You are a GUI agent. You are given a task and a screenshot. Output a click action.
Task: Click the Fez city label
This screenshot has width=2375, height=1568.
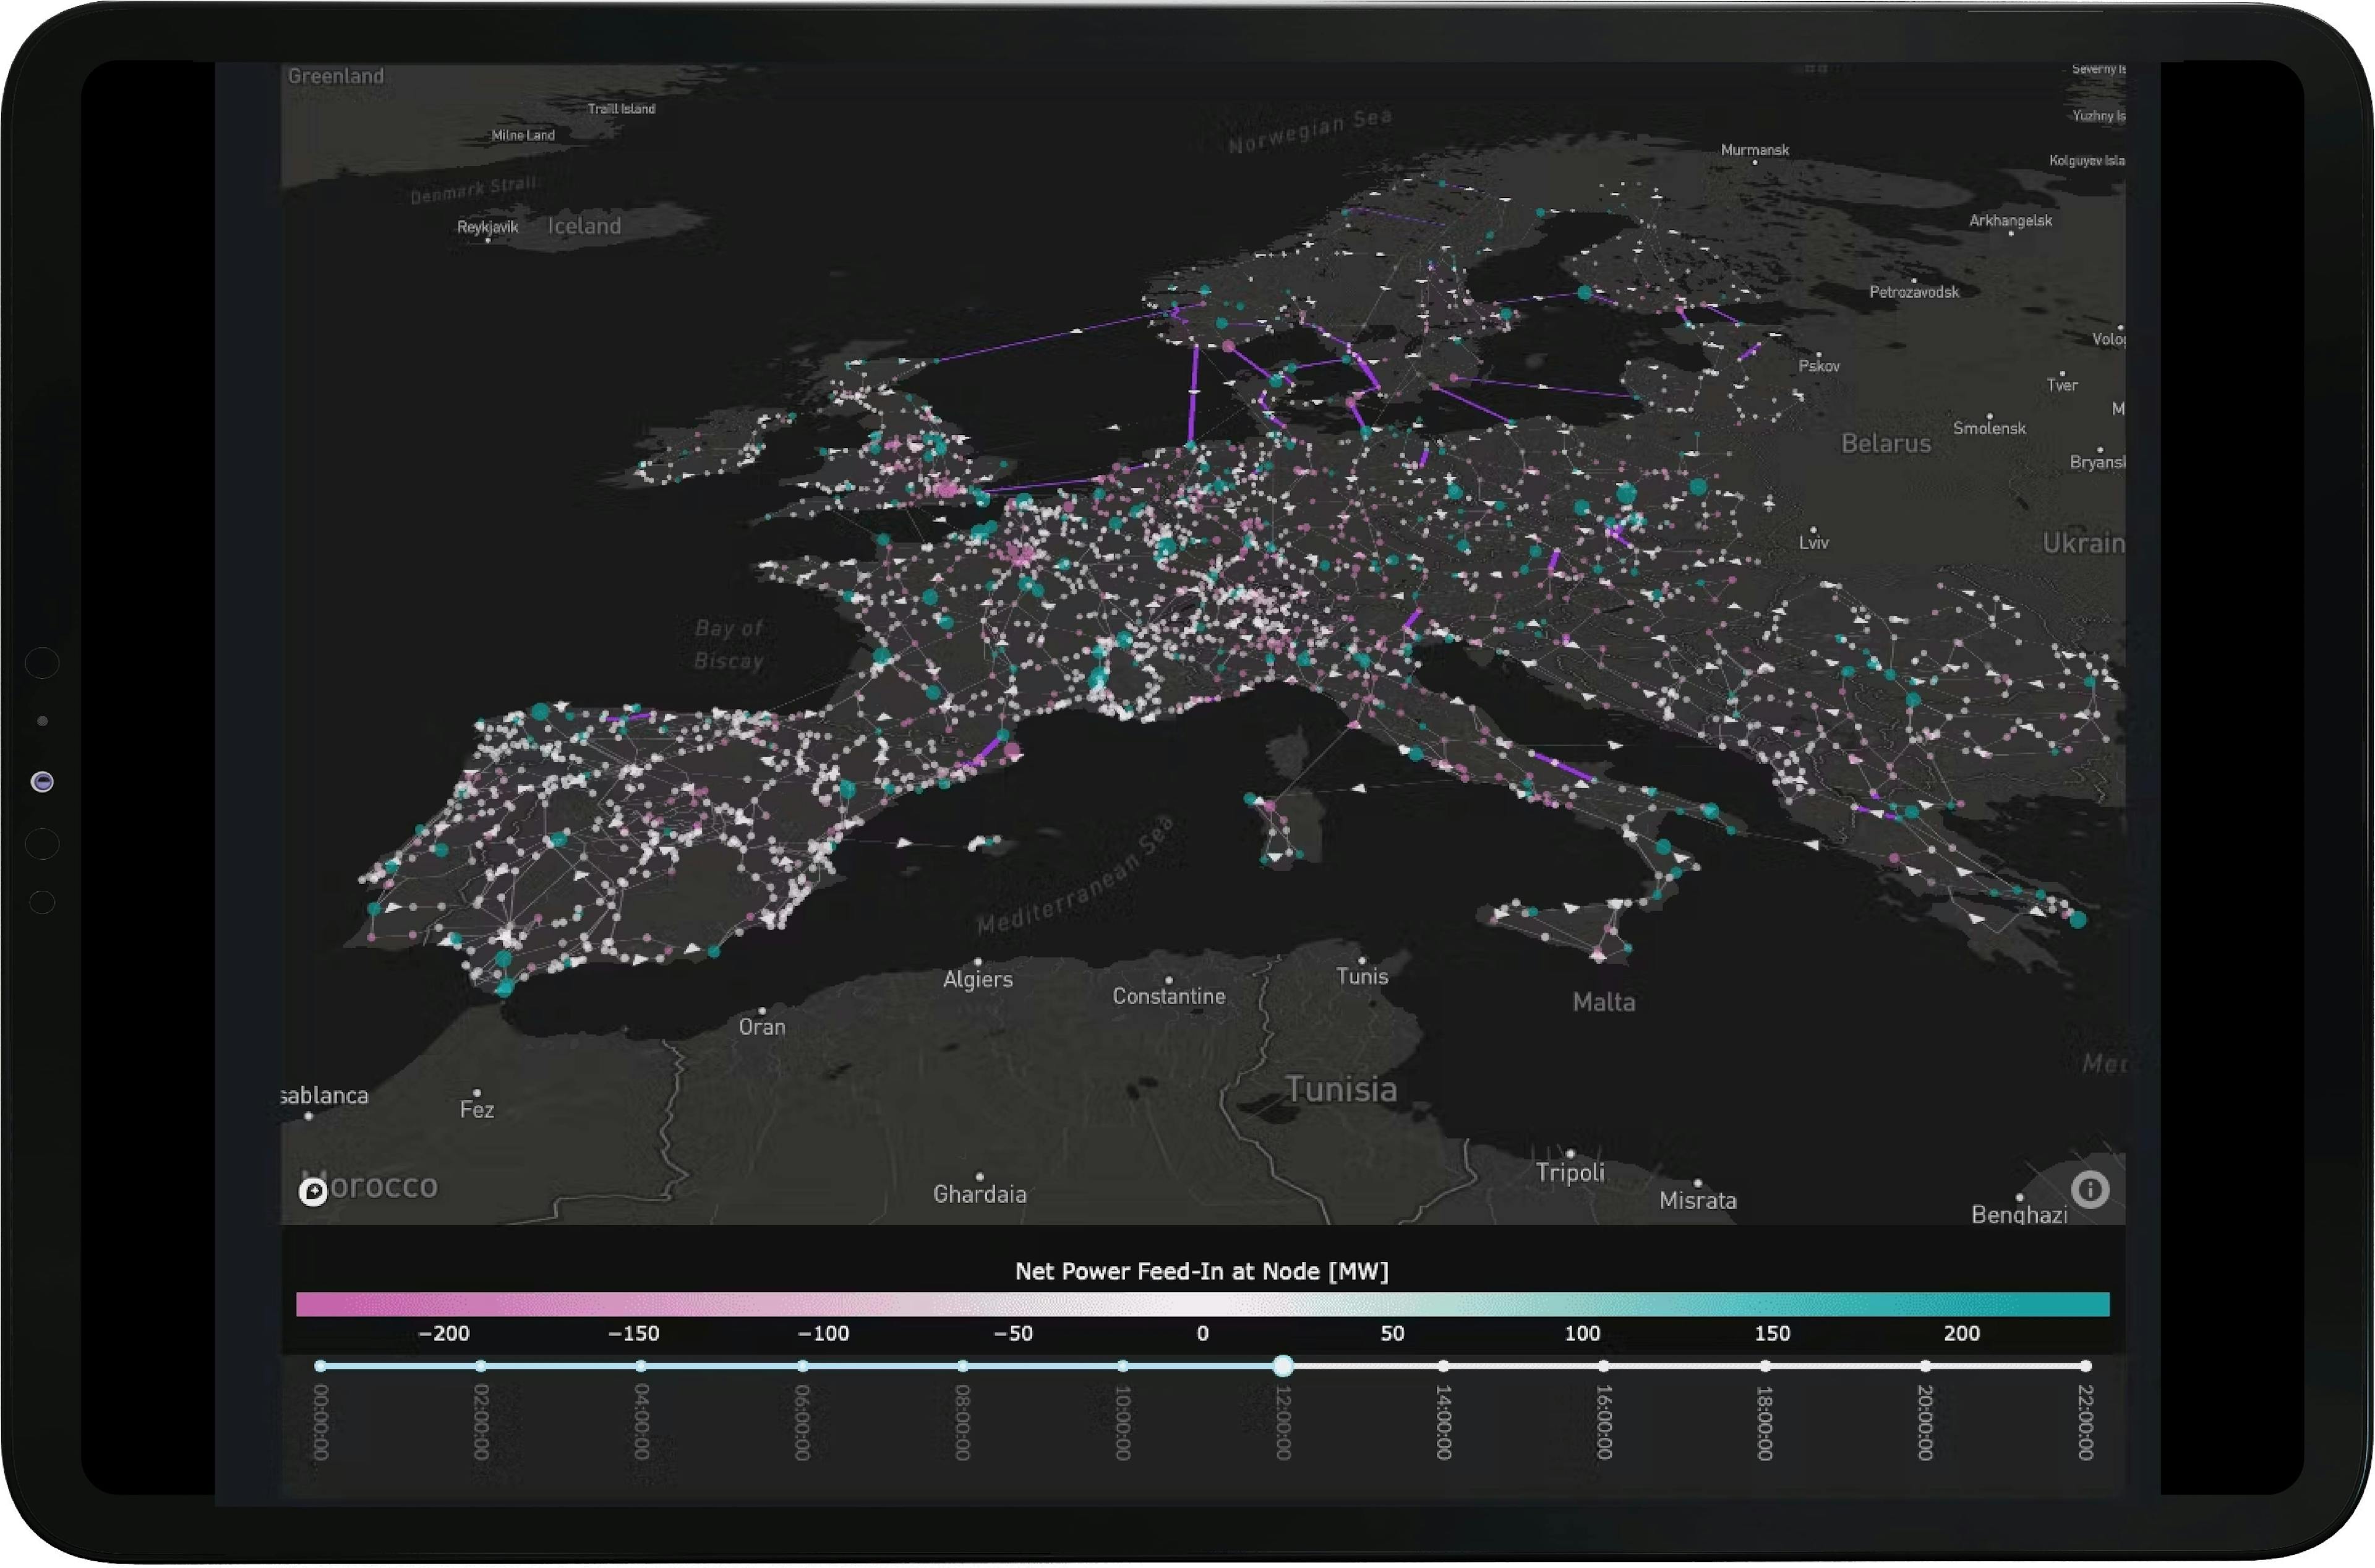477,1110
